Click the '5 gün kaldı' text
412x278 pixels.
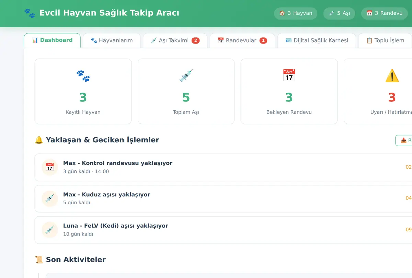tap(77, 203)
